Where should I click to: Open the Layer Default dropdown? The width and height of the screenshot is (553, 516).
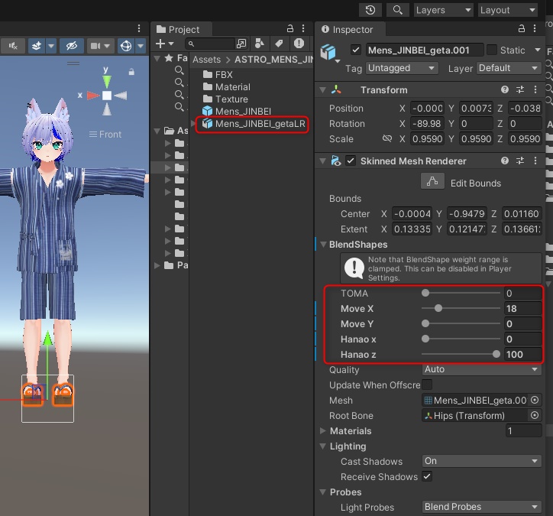(x=509, y=68)
